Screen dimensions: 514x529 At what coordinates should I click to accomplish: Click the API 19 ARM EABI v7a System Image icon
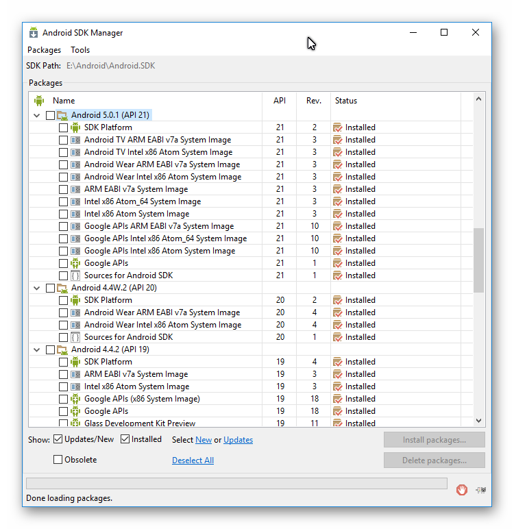click(x=75, y=374)
